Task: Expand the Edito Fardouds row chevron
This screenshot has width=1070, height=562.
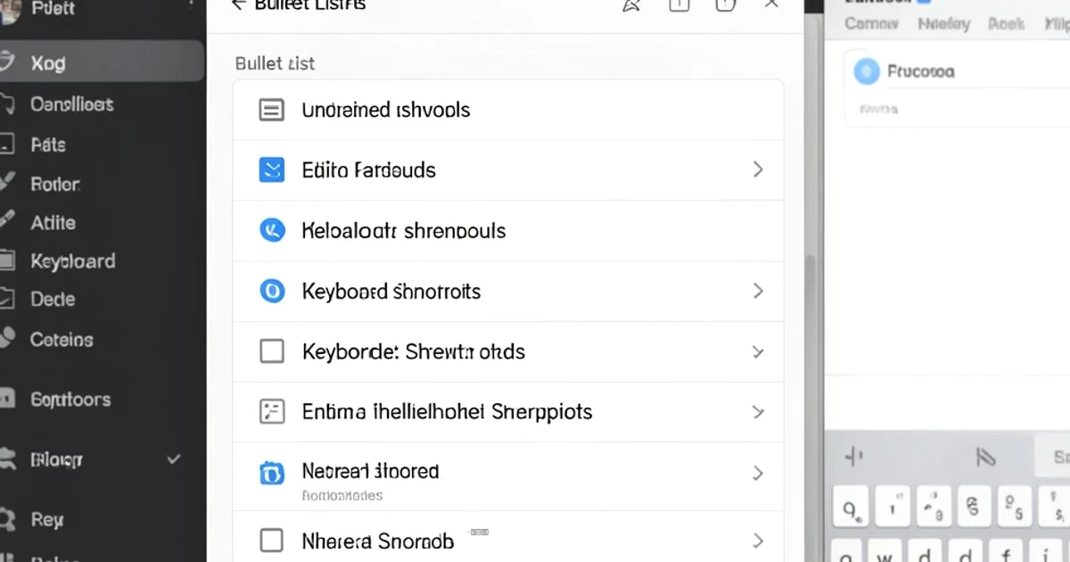Action: click(x=759, y=169)
